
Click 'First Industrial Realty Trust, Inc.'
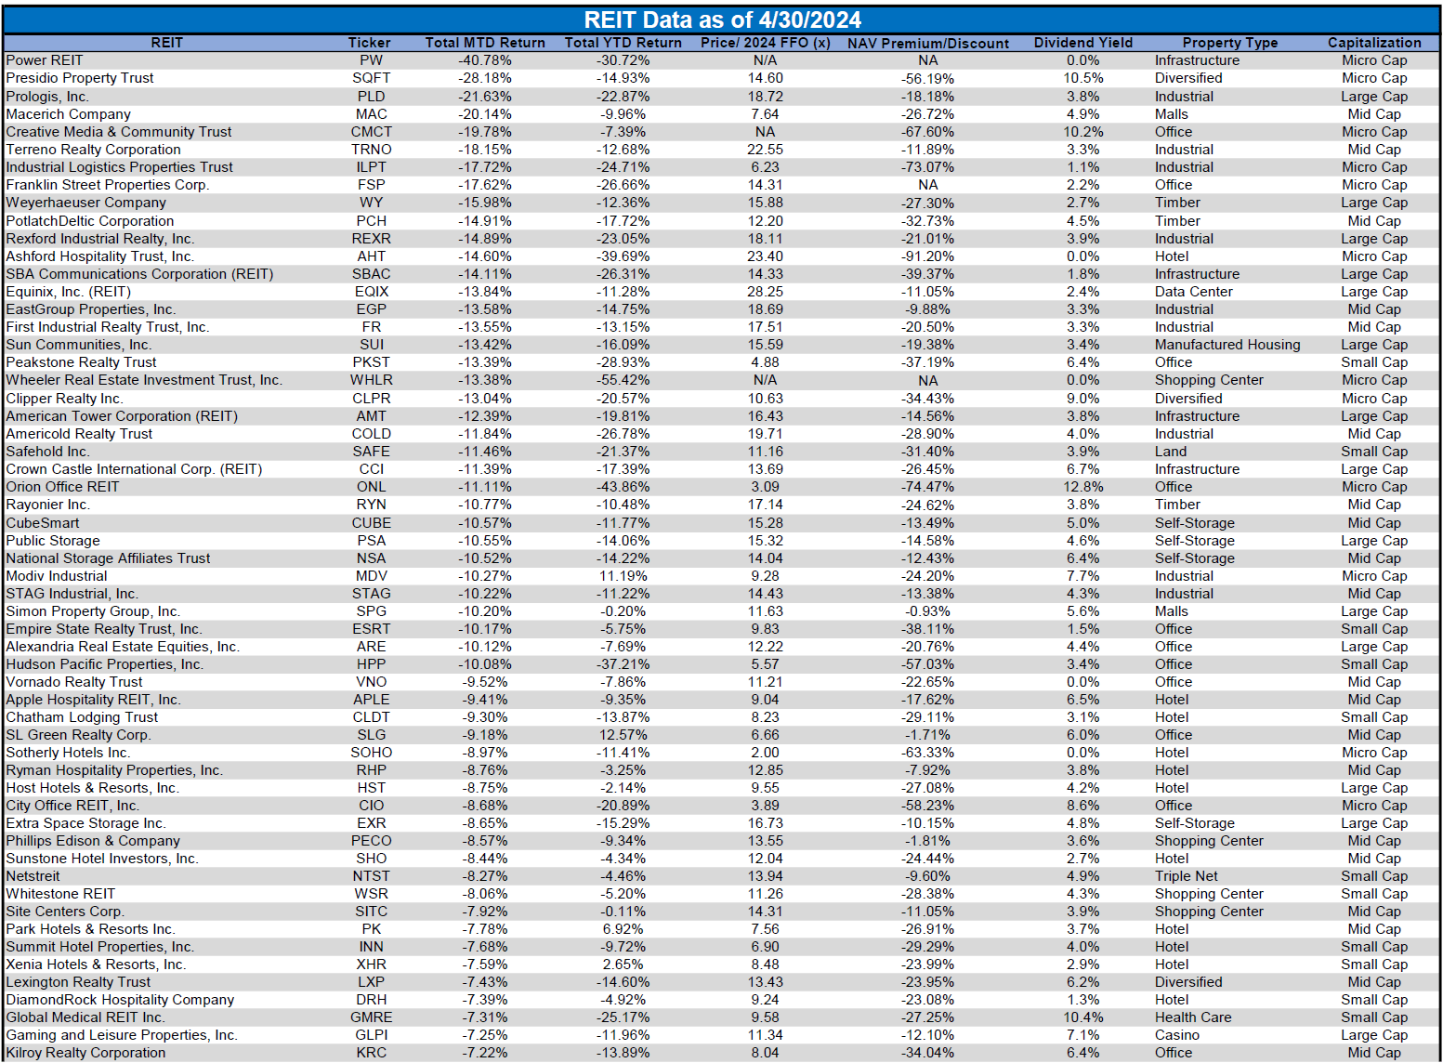(108, 327)
